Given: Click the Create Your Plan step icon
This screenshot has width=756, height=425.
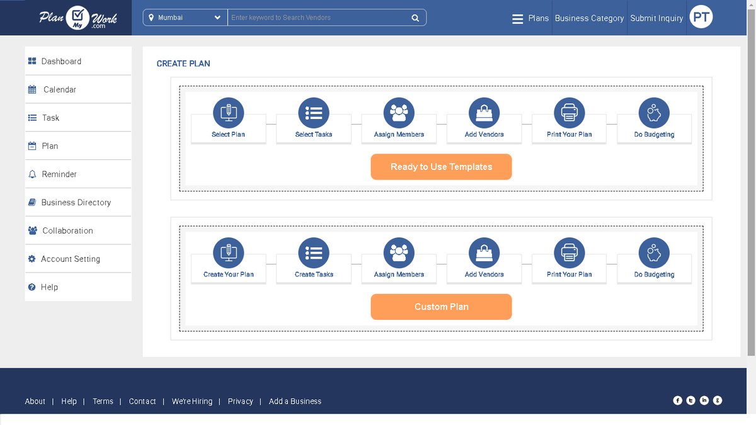Looking at the screenshot, I should coord(229,253).
